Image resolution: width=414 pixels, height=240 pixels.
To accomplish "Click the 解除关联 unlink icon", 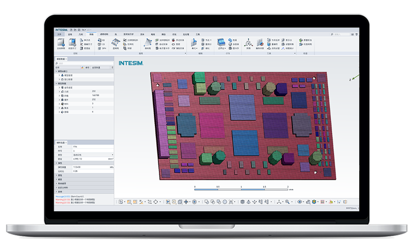I will 260,43.
